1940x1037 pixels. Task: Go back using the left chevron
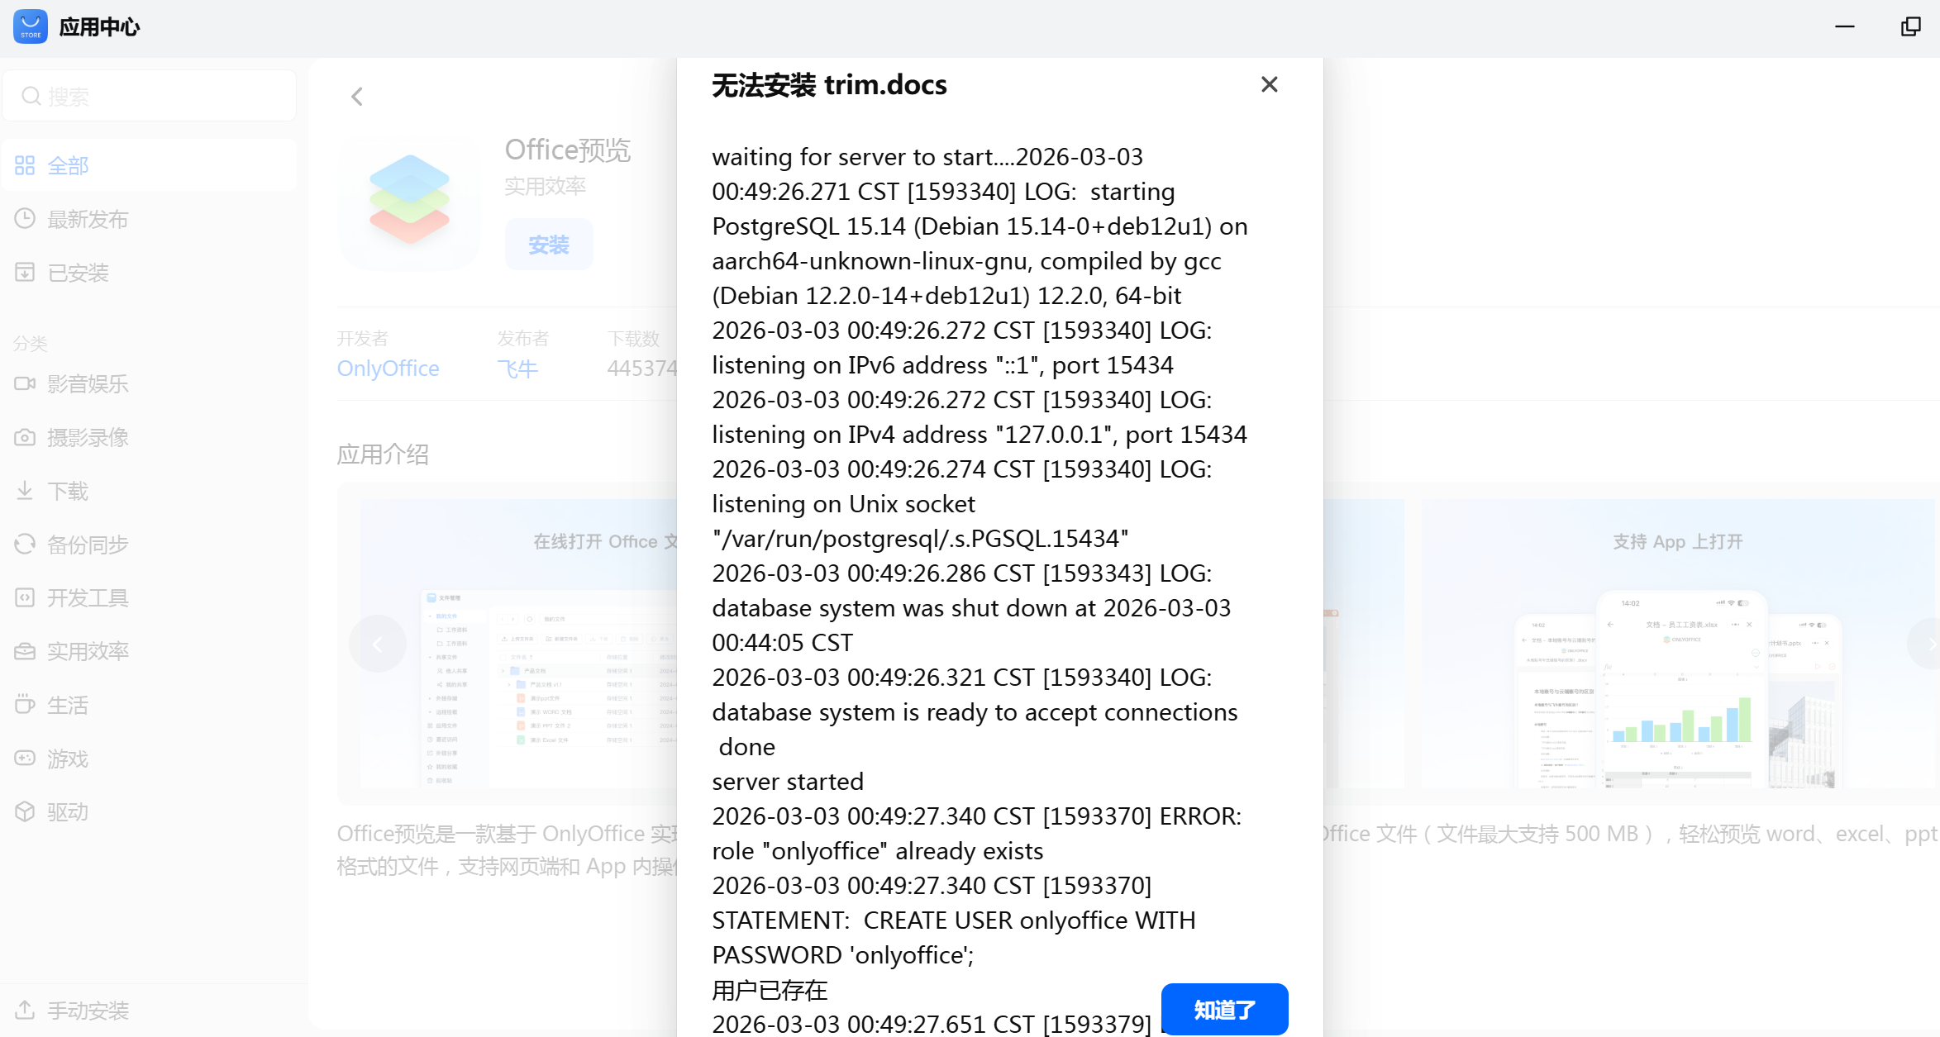pyautogui.click(x=357, y=97)
